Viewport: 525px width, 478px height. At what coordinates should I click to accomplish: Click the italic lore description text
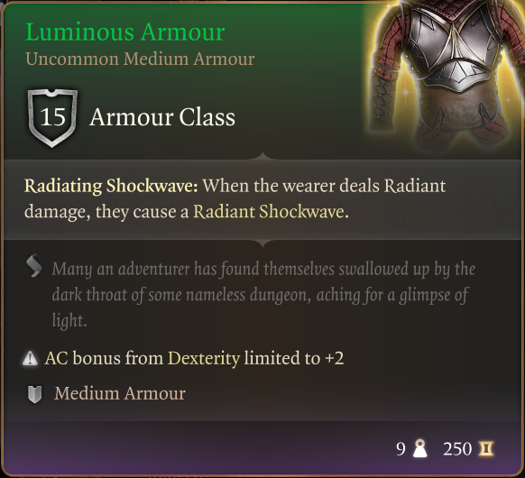pyautogui.click(x=263, y=295)
